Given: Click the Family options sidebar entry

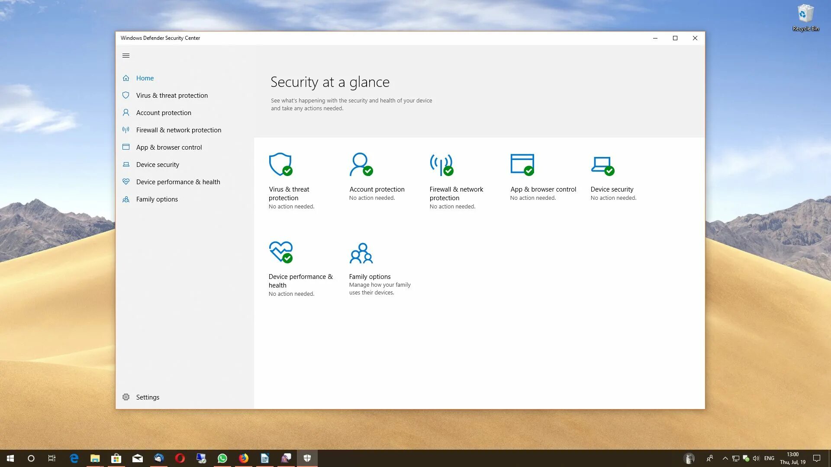Looking at the screenshot, I should click(x=157, y=199).
